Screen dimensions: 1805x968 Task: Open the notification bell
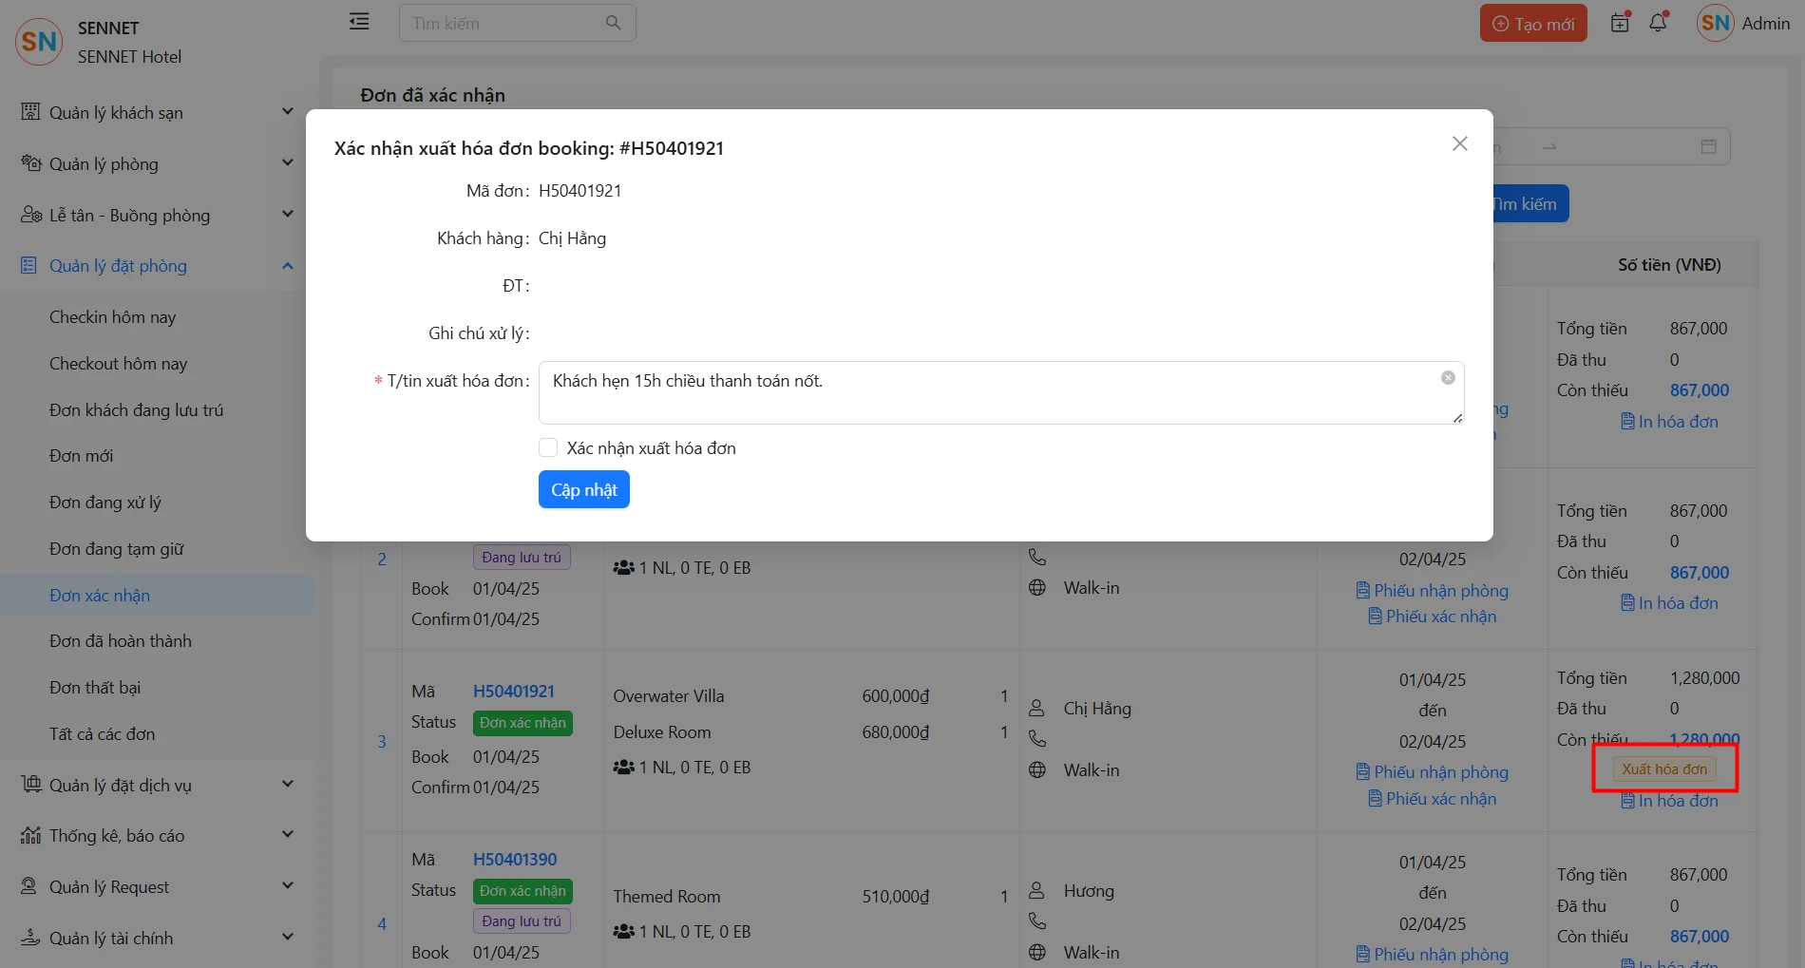coord(1658,23)
